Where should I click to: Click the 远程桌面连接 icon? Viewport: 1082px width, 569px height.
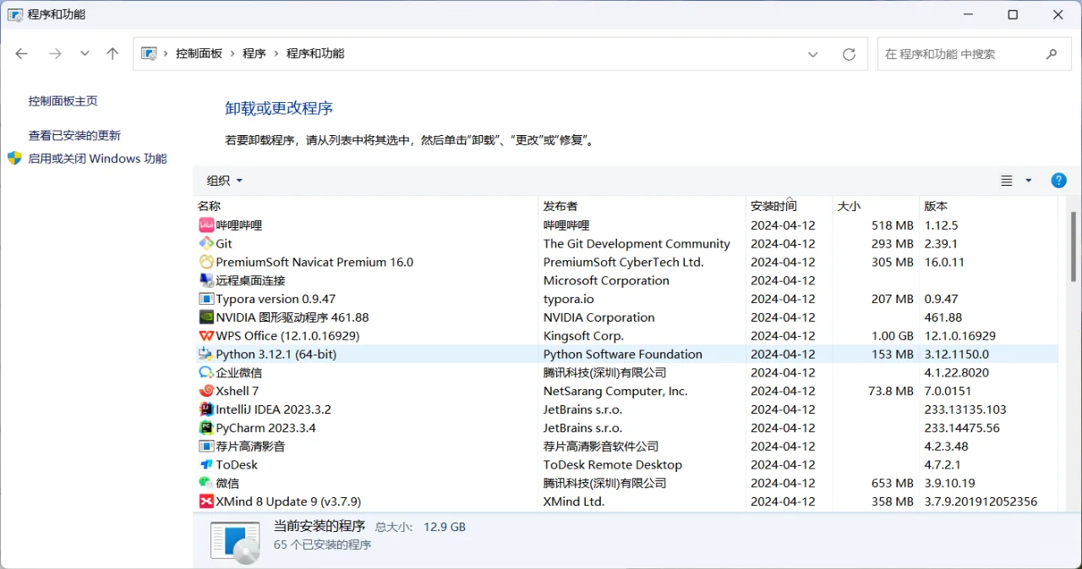click(206, 280)
